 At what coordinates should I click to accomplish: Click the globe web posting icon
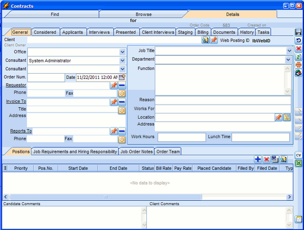(x=299, y=73)
